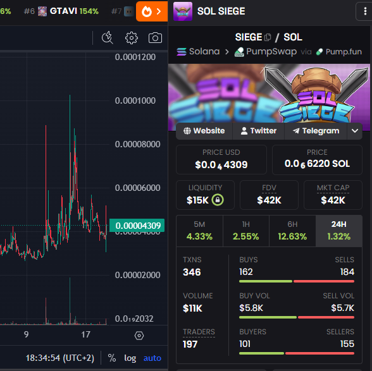Screen dimensions: 372x371
Task: Select the 5M timeframe tab
Action: pos(199,231)
